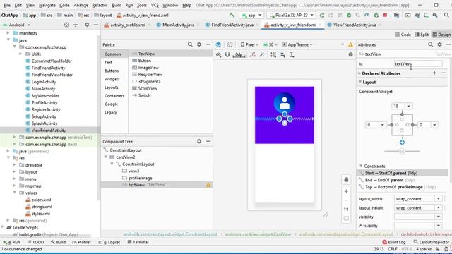Open Project panel gear settings
The width and height of the screenshot is (452, 254).
(87, 25)
